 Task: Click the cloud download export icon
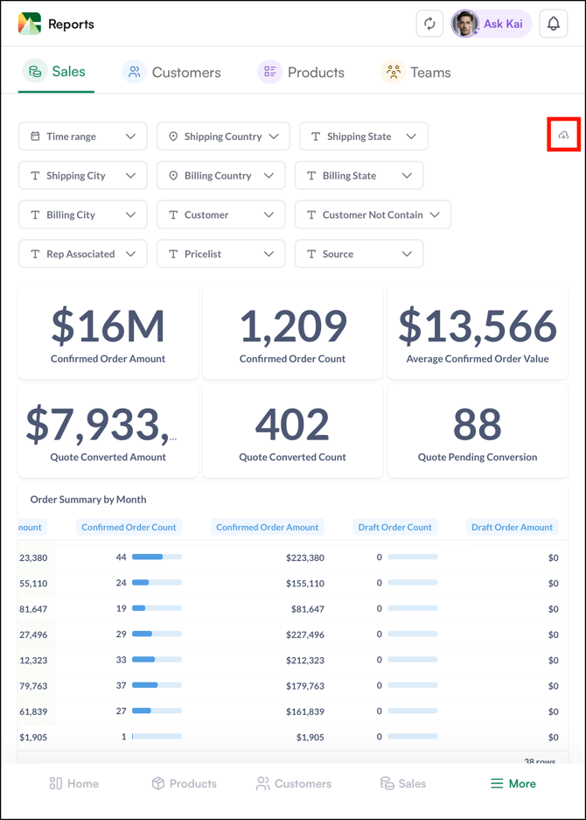point(563,136)
